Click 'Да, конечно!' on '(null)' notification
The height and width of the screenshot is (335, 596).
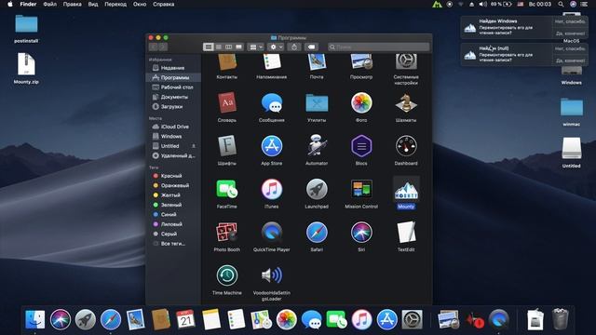click(x=569, y=60)
